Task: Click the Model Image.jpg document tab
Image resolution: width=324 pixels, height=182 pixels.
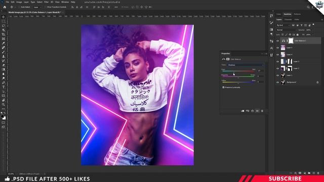Action: click(35, 12)
